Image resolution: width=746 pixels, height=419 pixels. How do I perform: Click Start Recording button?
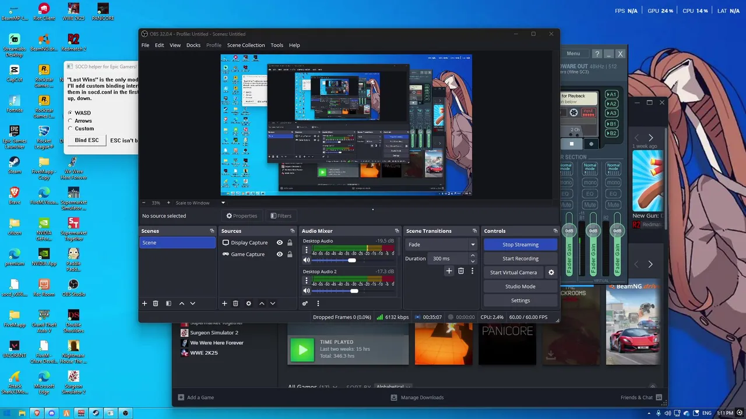[520, 258]
